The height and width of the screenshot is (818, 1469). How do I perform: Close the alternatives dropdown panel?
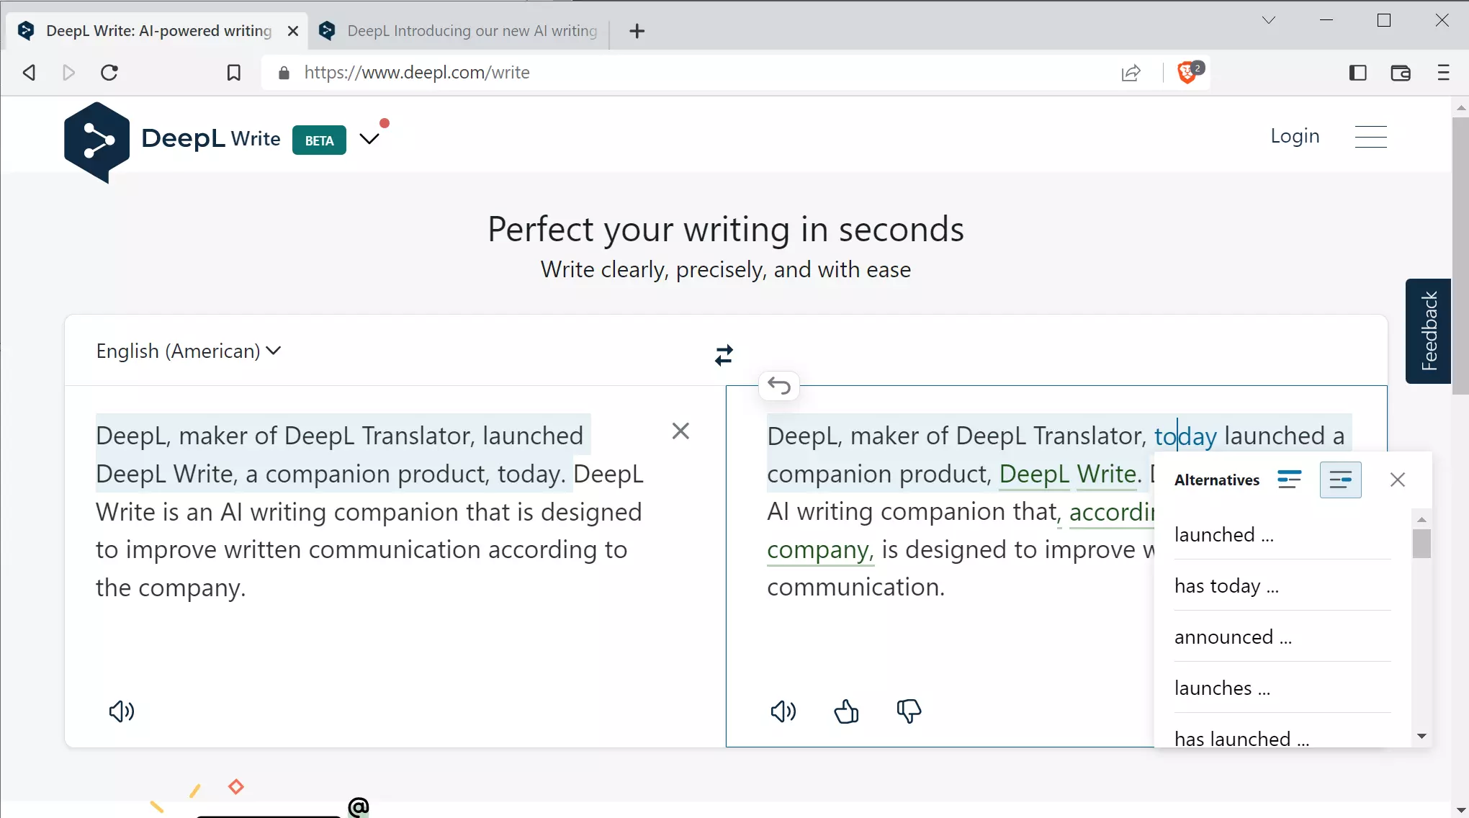click(x=1398, y=480)
